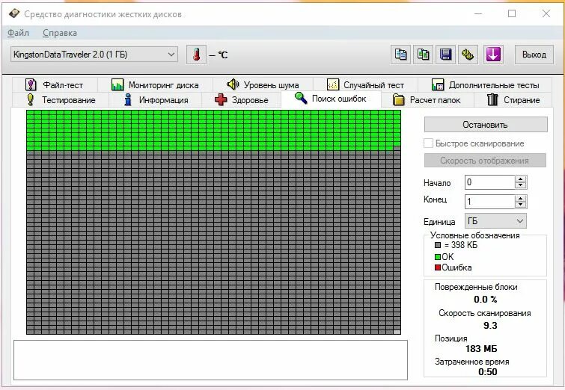The height and width of the screenshot is (390, 565).
Task: Click the gray 398 КБ legend swatch
Action: click(x=438, y=245)
